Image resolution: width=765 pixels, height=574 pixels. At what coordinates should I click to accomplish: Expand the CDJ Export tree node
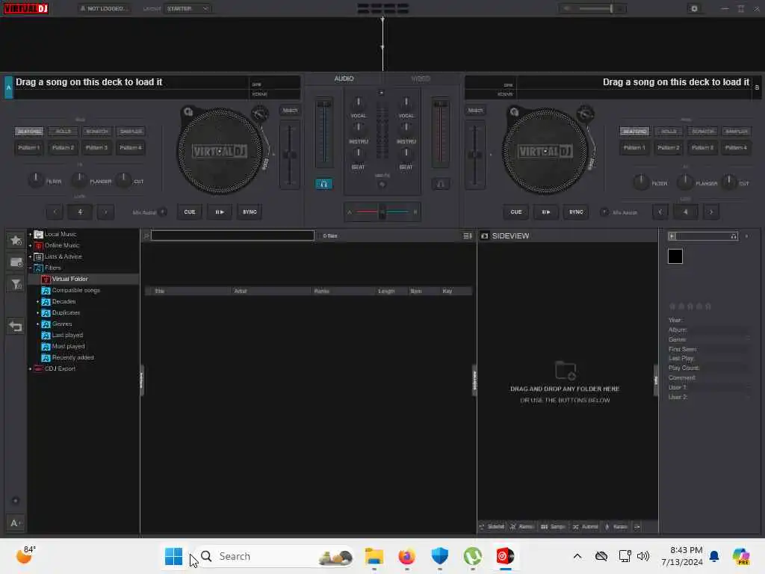click(30, 369)
